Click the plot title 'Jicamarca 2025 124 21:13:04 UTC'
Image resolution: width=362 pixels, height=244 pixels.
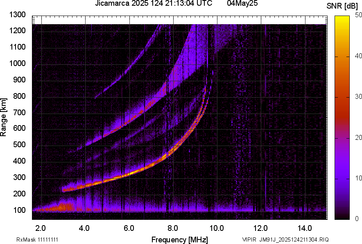(x=154, y=3)
